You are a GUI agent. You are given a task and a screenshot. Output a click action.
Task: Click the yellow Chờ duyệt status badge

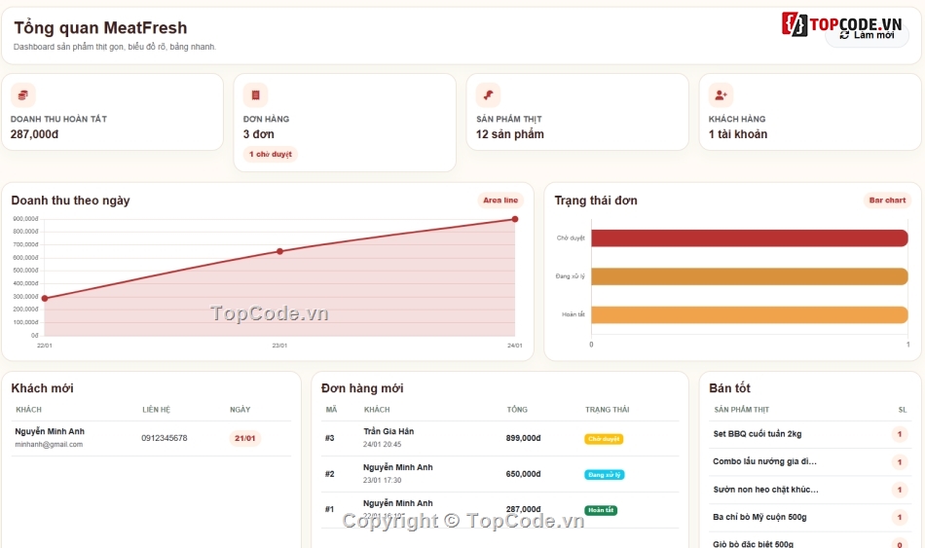[x=604, y=439]
